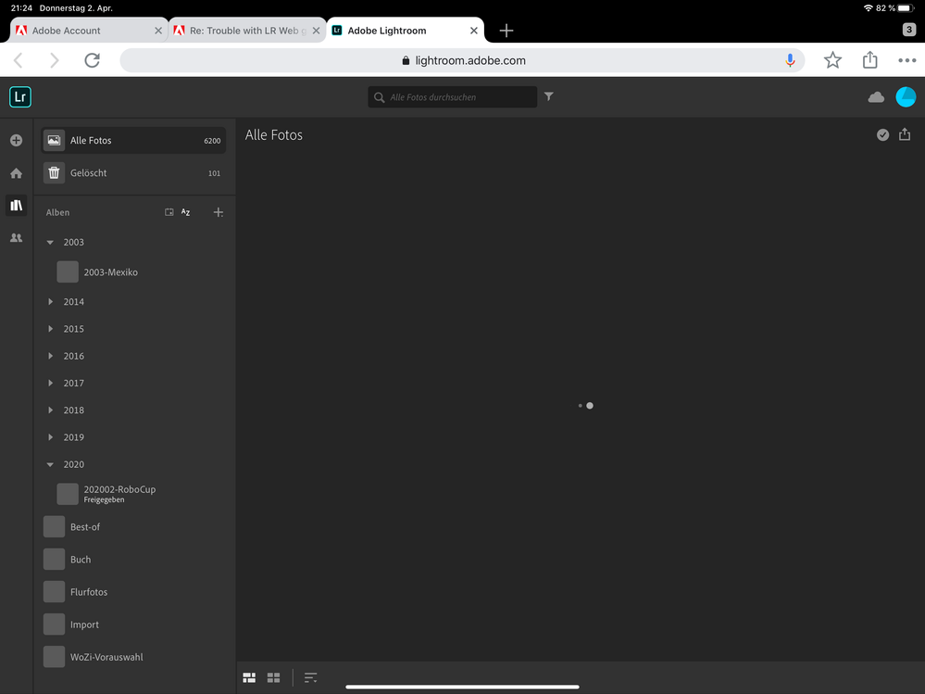Switch to square grid view icon
The image size is (925, 694).
[x=273, y=677]
